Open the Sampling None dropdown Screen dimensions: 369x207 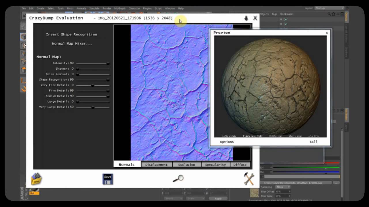click(283, 187)
